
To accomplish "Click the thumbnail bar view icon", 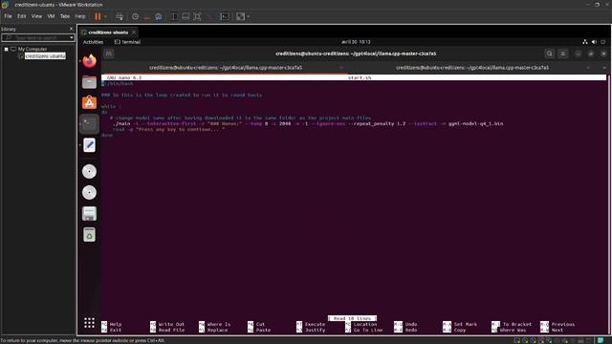I will [x=186, y=16].
